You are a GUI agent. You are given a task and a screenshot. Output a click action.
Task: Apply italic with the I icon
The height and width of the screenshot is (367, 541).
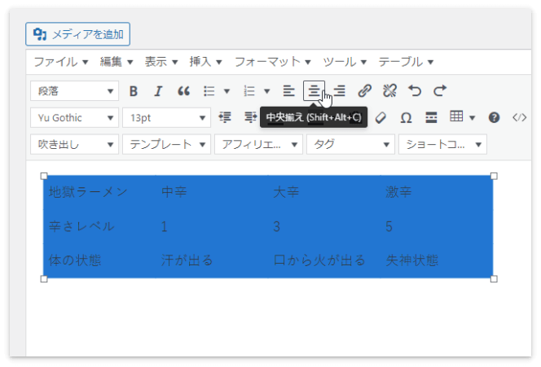pyautogui.click(x=158, y=91)
